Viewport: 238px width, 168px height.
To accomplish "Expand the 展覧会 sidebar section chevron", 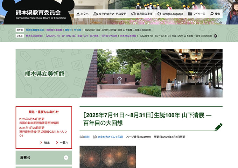I will pos(66,158).
